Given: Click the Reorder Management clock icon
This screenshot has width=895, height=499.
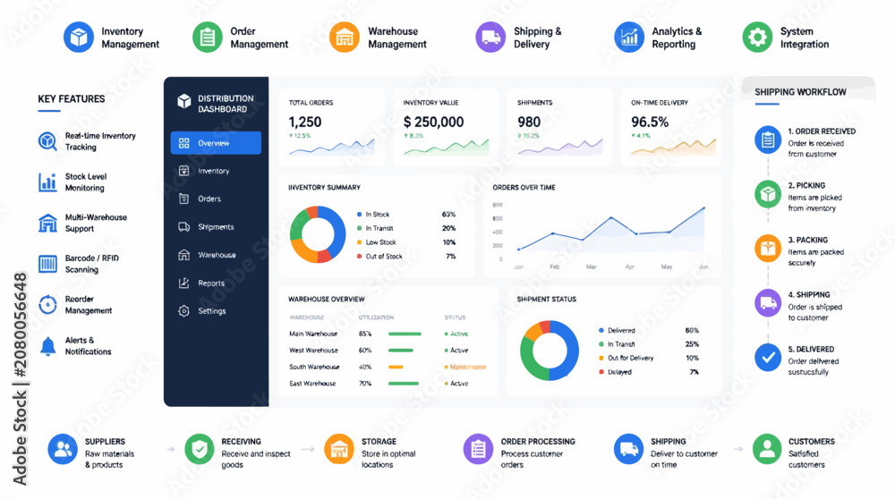Looking at the screenshot, I should click(x=48, y=305).
